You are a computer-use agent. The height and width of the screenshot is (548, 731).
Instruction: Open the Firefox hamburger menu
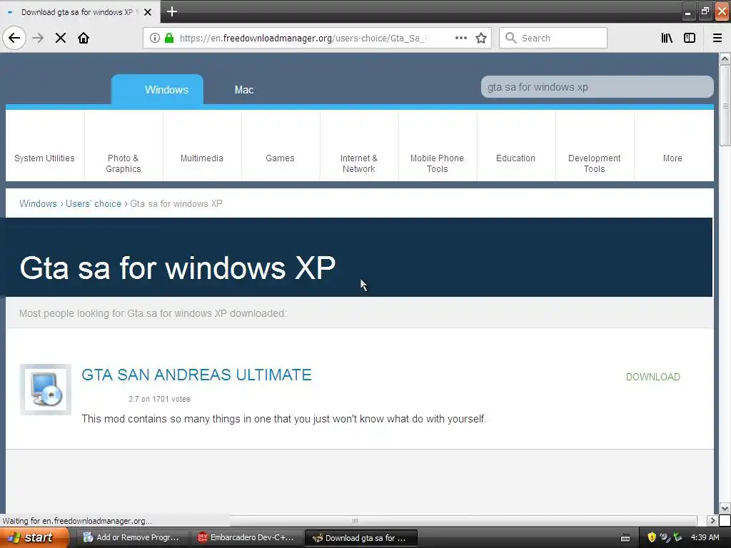(717, 38)
